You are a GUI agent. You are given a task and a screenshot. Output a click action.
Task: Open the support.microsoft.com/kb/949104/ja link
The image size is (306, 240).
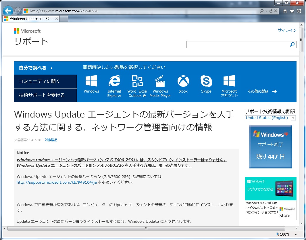coord(57,182)
